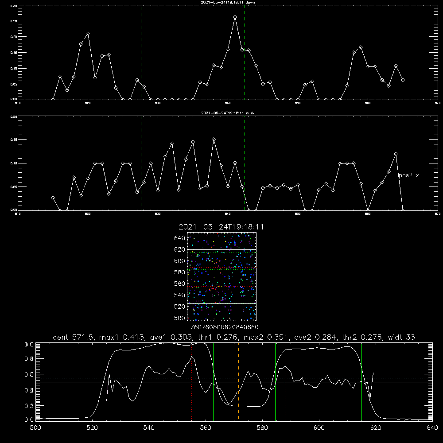This screenshot has width=443, height=443.
Task: Click the 620 label on scatter image y-axis
Action: pyautogui.click(x=179, y=249)
